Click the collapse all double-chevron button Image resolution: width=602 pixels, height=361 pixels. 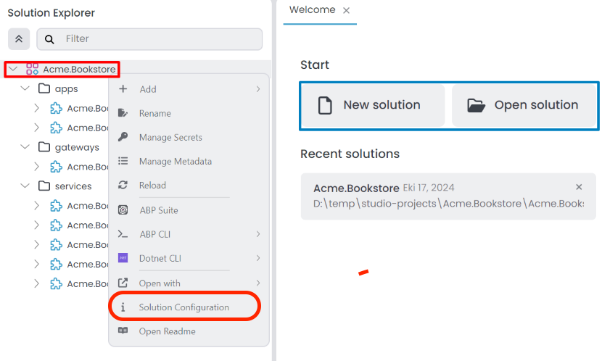pos(19,39)
